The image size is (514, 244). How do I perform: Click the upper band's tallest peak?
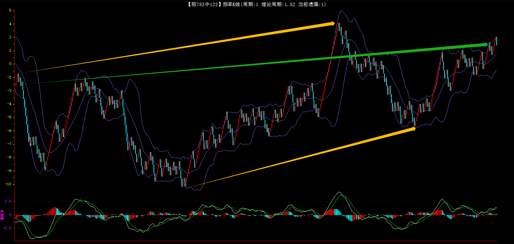[341, 11]
